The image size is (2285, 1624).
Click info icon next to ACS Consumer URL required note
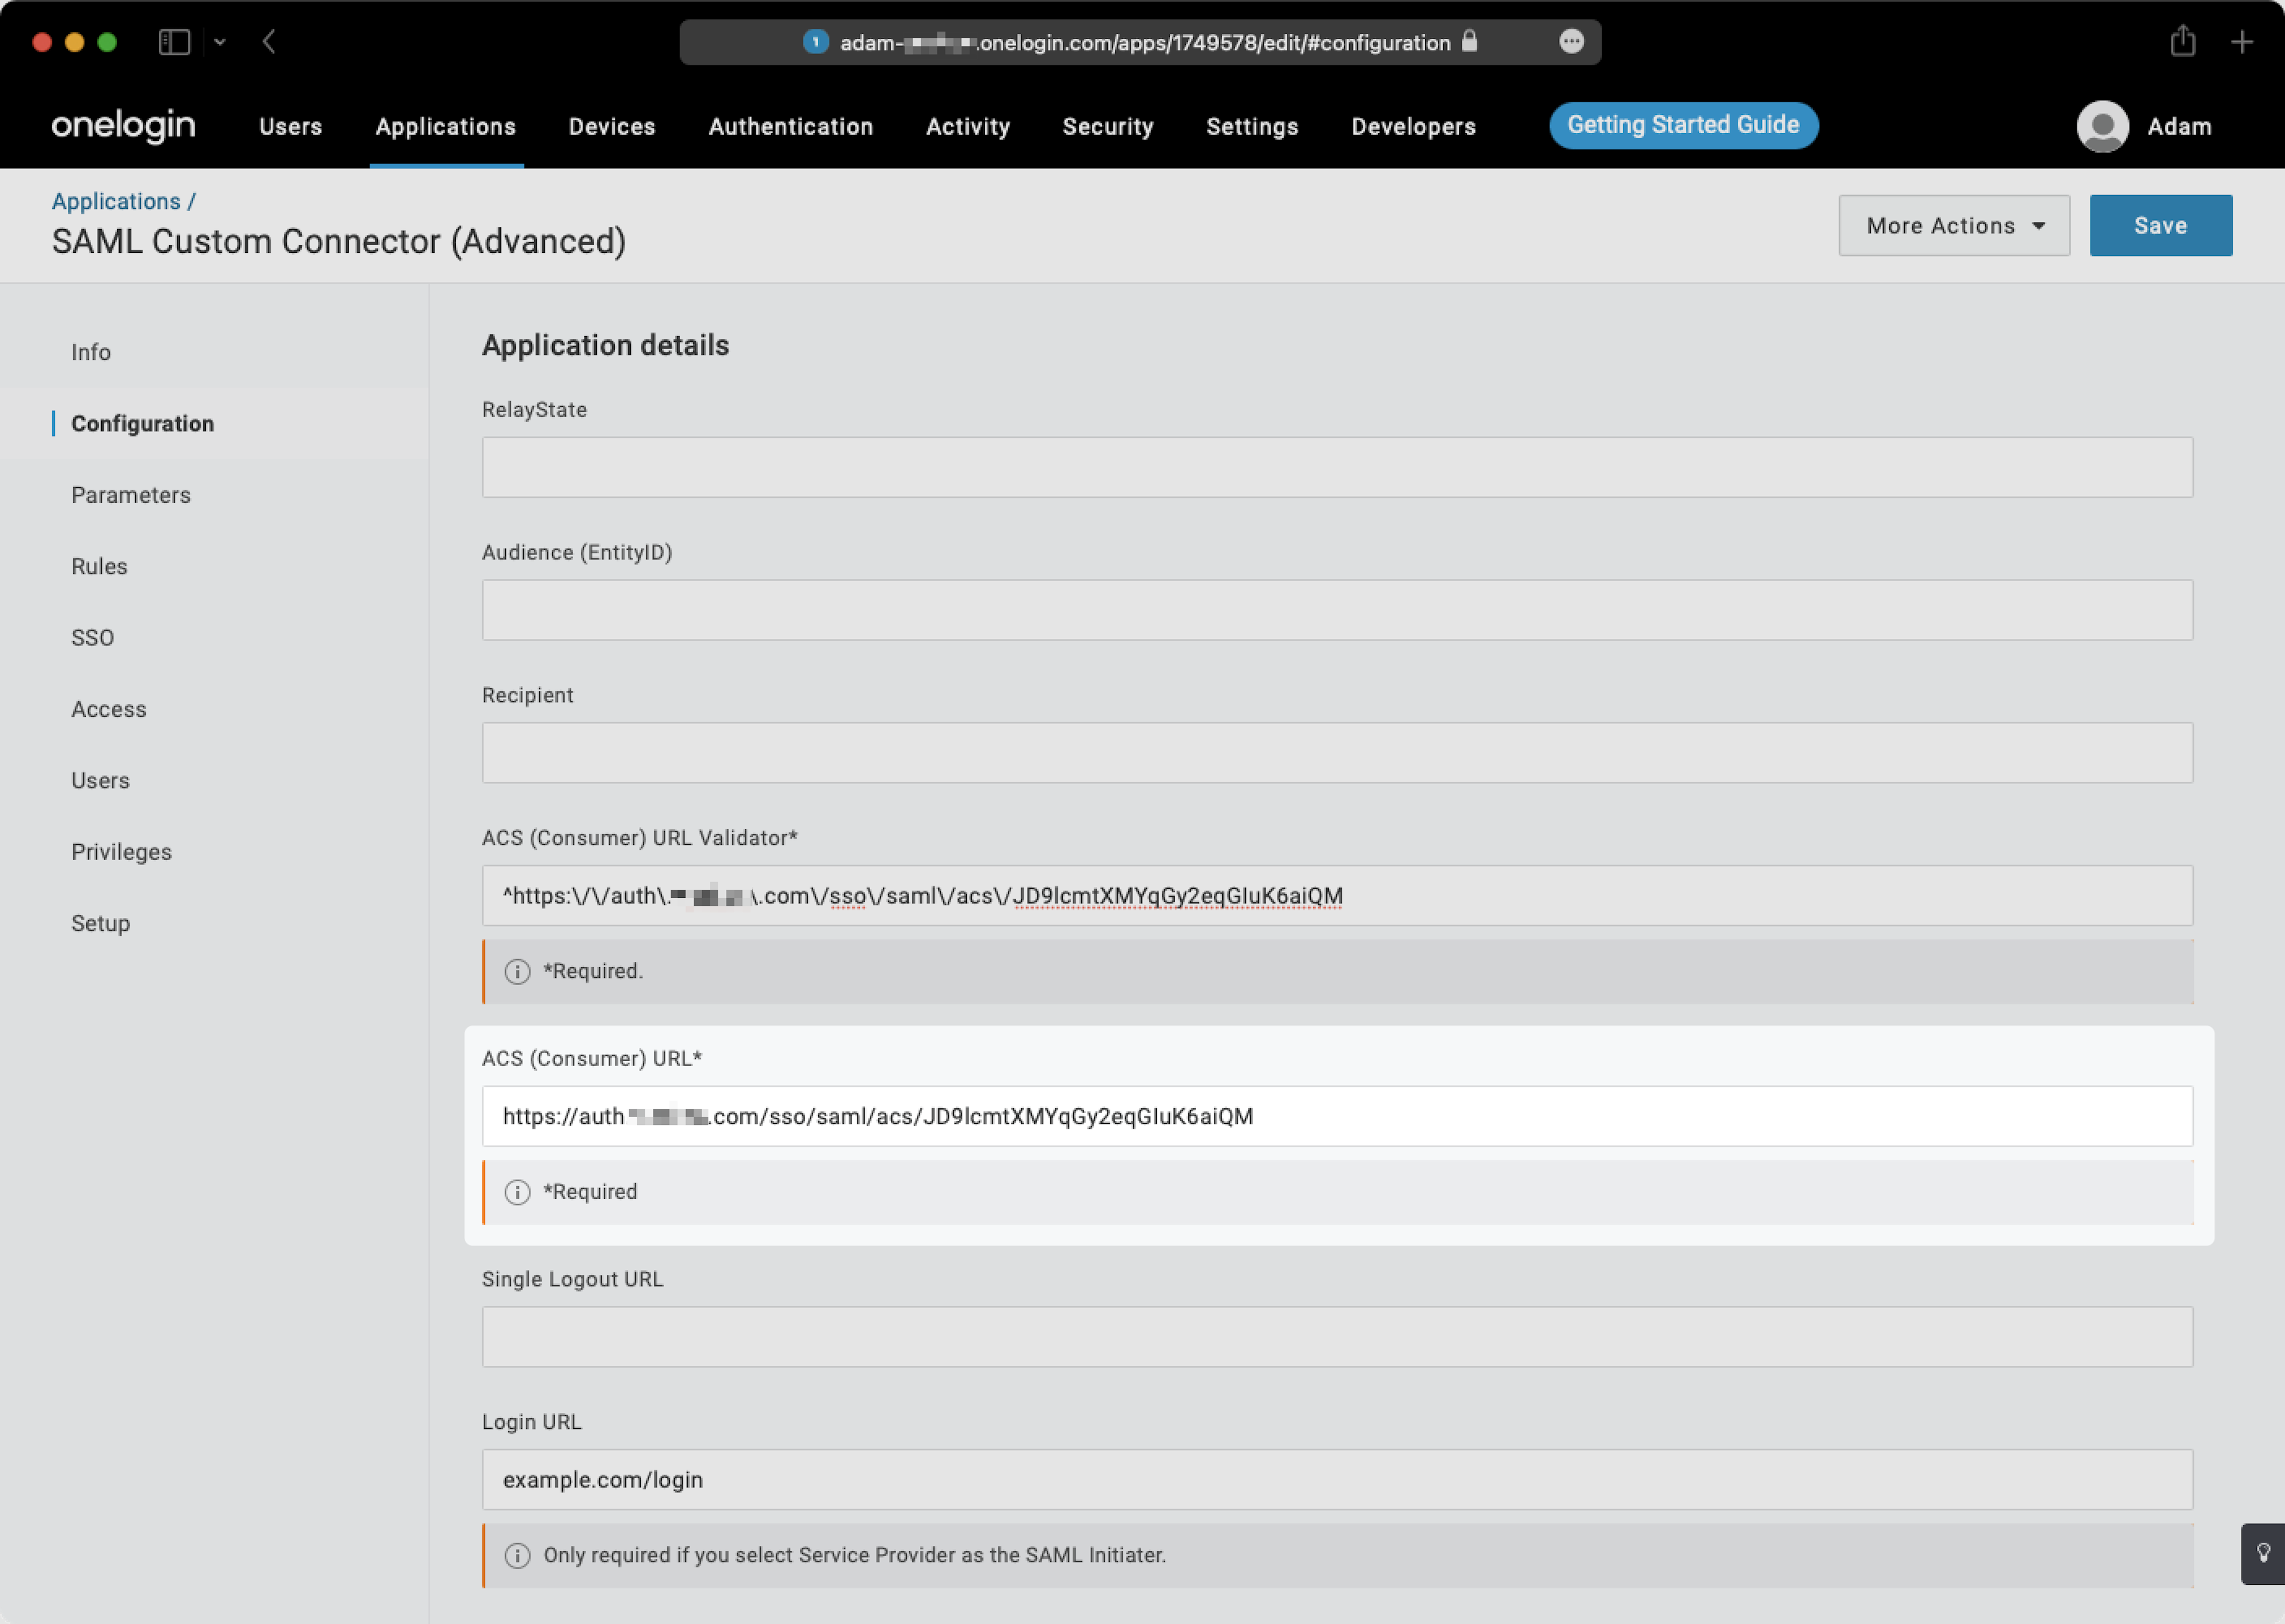click(x=517, y=1191)
